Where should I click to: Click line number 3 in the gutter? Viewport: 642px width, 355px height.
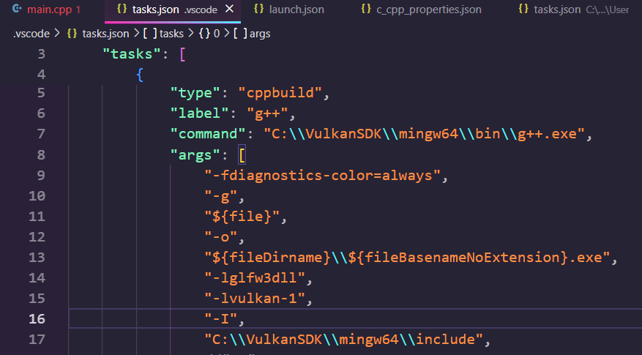41,54
